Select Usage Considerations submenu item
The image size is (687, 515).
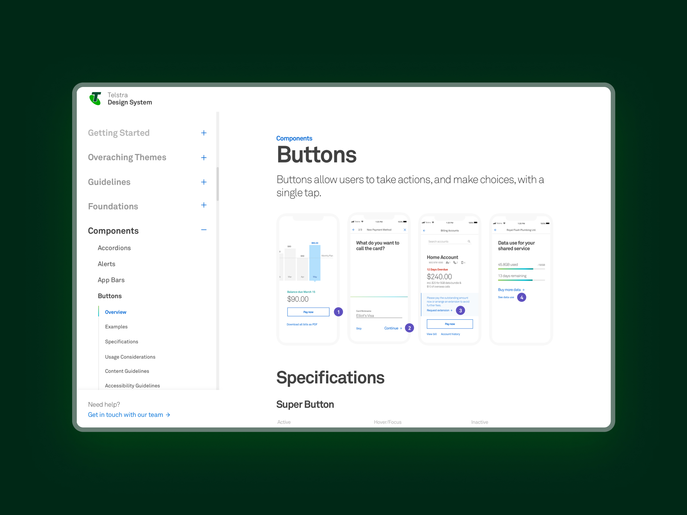(x=130, y=357)
